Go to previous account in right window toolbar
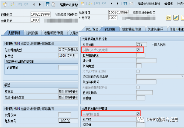Image resolution: width=184 pixels, height=128 pixels. 112,4
